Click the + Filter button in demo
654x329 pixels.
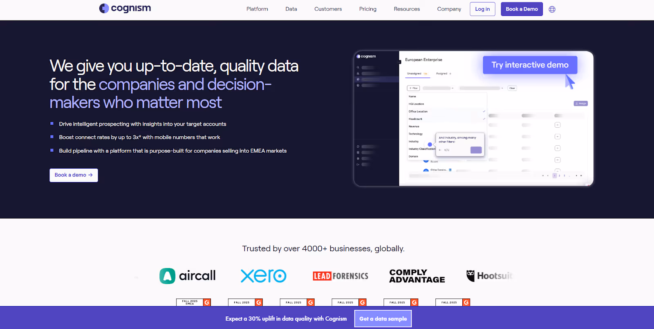point(413,88)
